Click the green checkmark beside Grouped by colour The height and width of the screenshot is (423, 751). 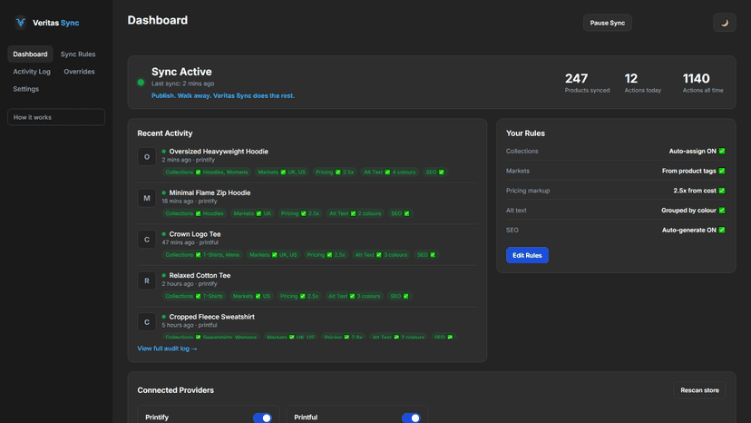point(722,210)
